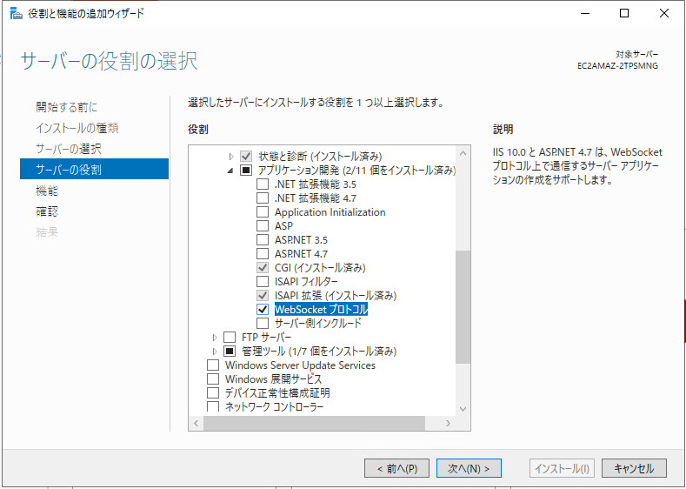Toggle 管理ツール checkbox

tap(230, 352)
